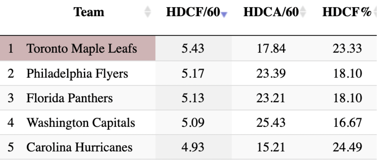Click the HDCF/60 column header text

coord(193,12)
